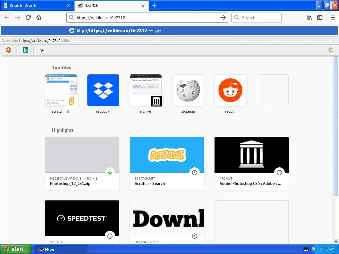The width and height of the screenshot is (339, 254).
Task: Select Mypal in the taskbar
Action: click(61, 249)
